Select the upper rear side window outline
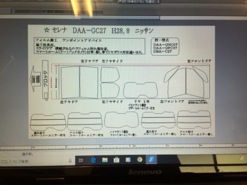 (x=110, y=75)
